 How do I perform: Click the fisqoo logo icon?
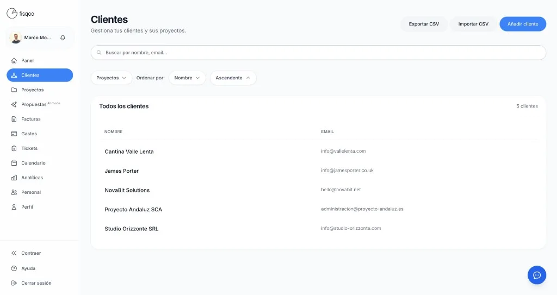[x=12, y=14]
